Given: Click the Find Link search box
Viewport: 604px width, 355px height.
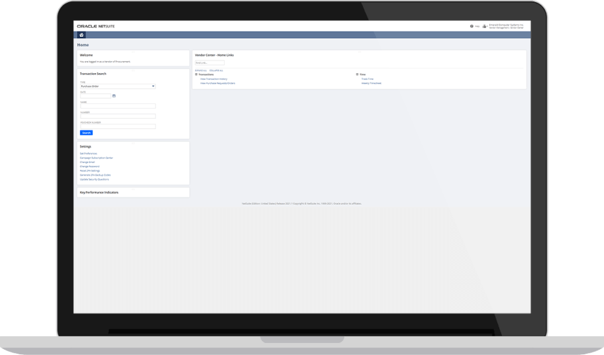Looking at the screenshot, I should coord(209,63).
